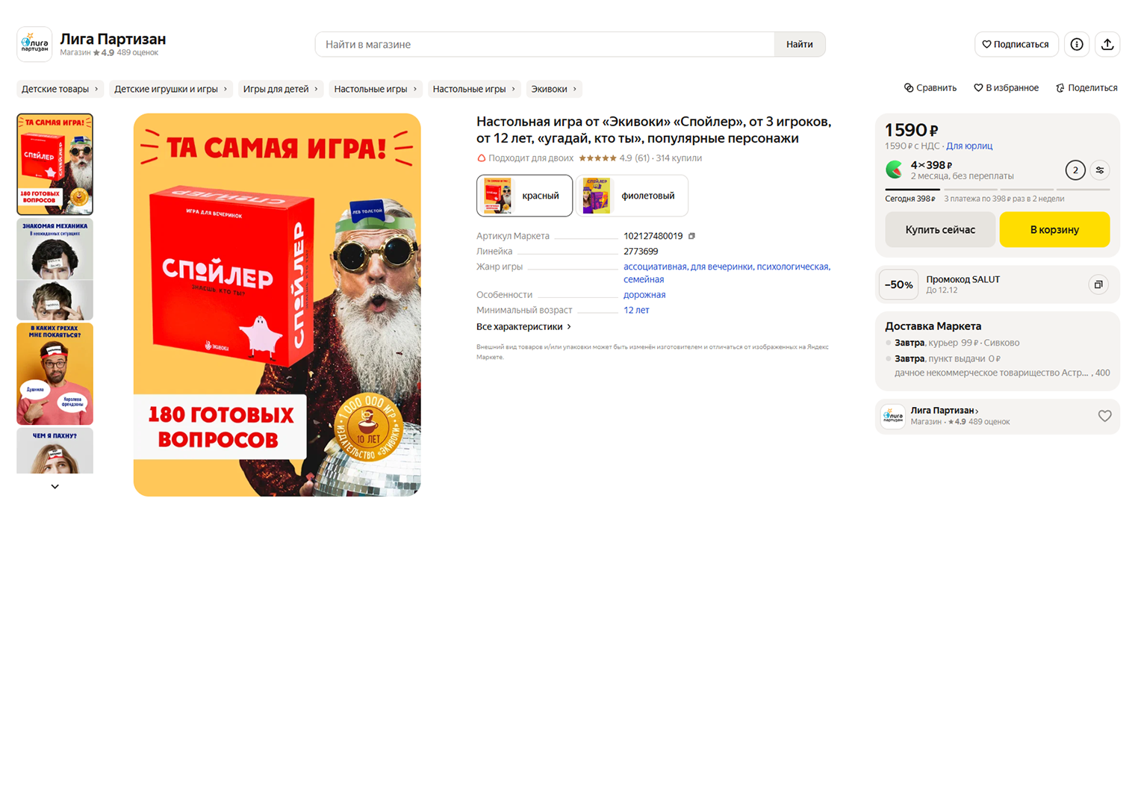1135x793 pixels.
Task: Open the дорожная feature link
Action: coord(644,295)
